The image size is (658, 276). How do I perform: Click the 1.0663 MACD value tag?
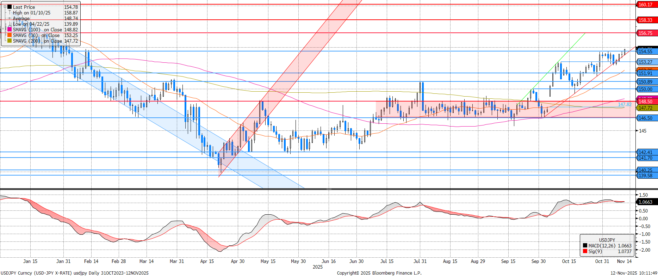pyautogui.click(x=647, y=202)
